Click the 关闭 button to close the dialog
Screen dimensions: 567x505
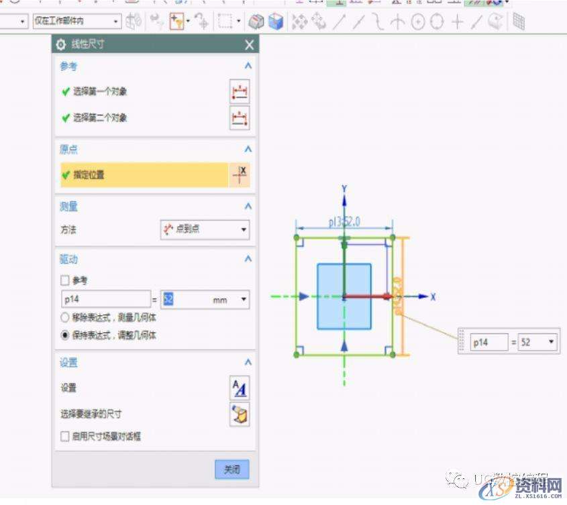pyautogui.click(x=231, y=470)
